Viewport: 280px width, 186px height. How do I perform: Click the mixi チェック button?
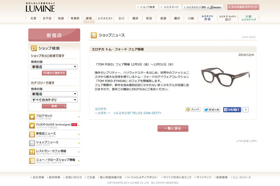pos(193,110)
